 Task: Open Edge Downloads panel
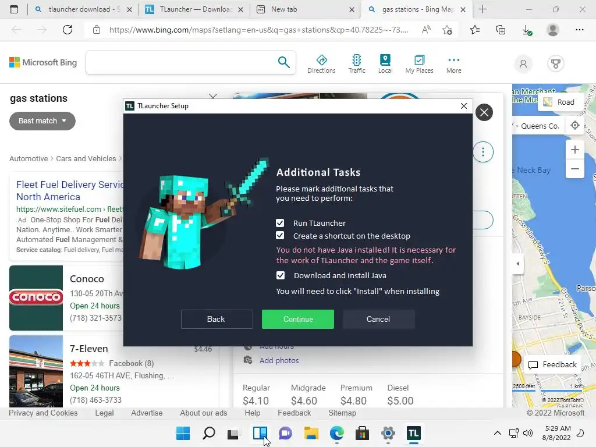[527, 30]
